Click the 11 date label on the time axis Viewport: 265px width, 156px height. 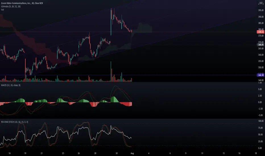(202, 153)
